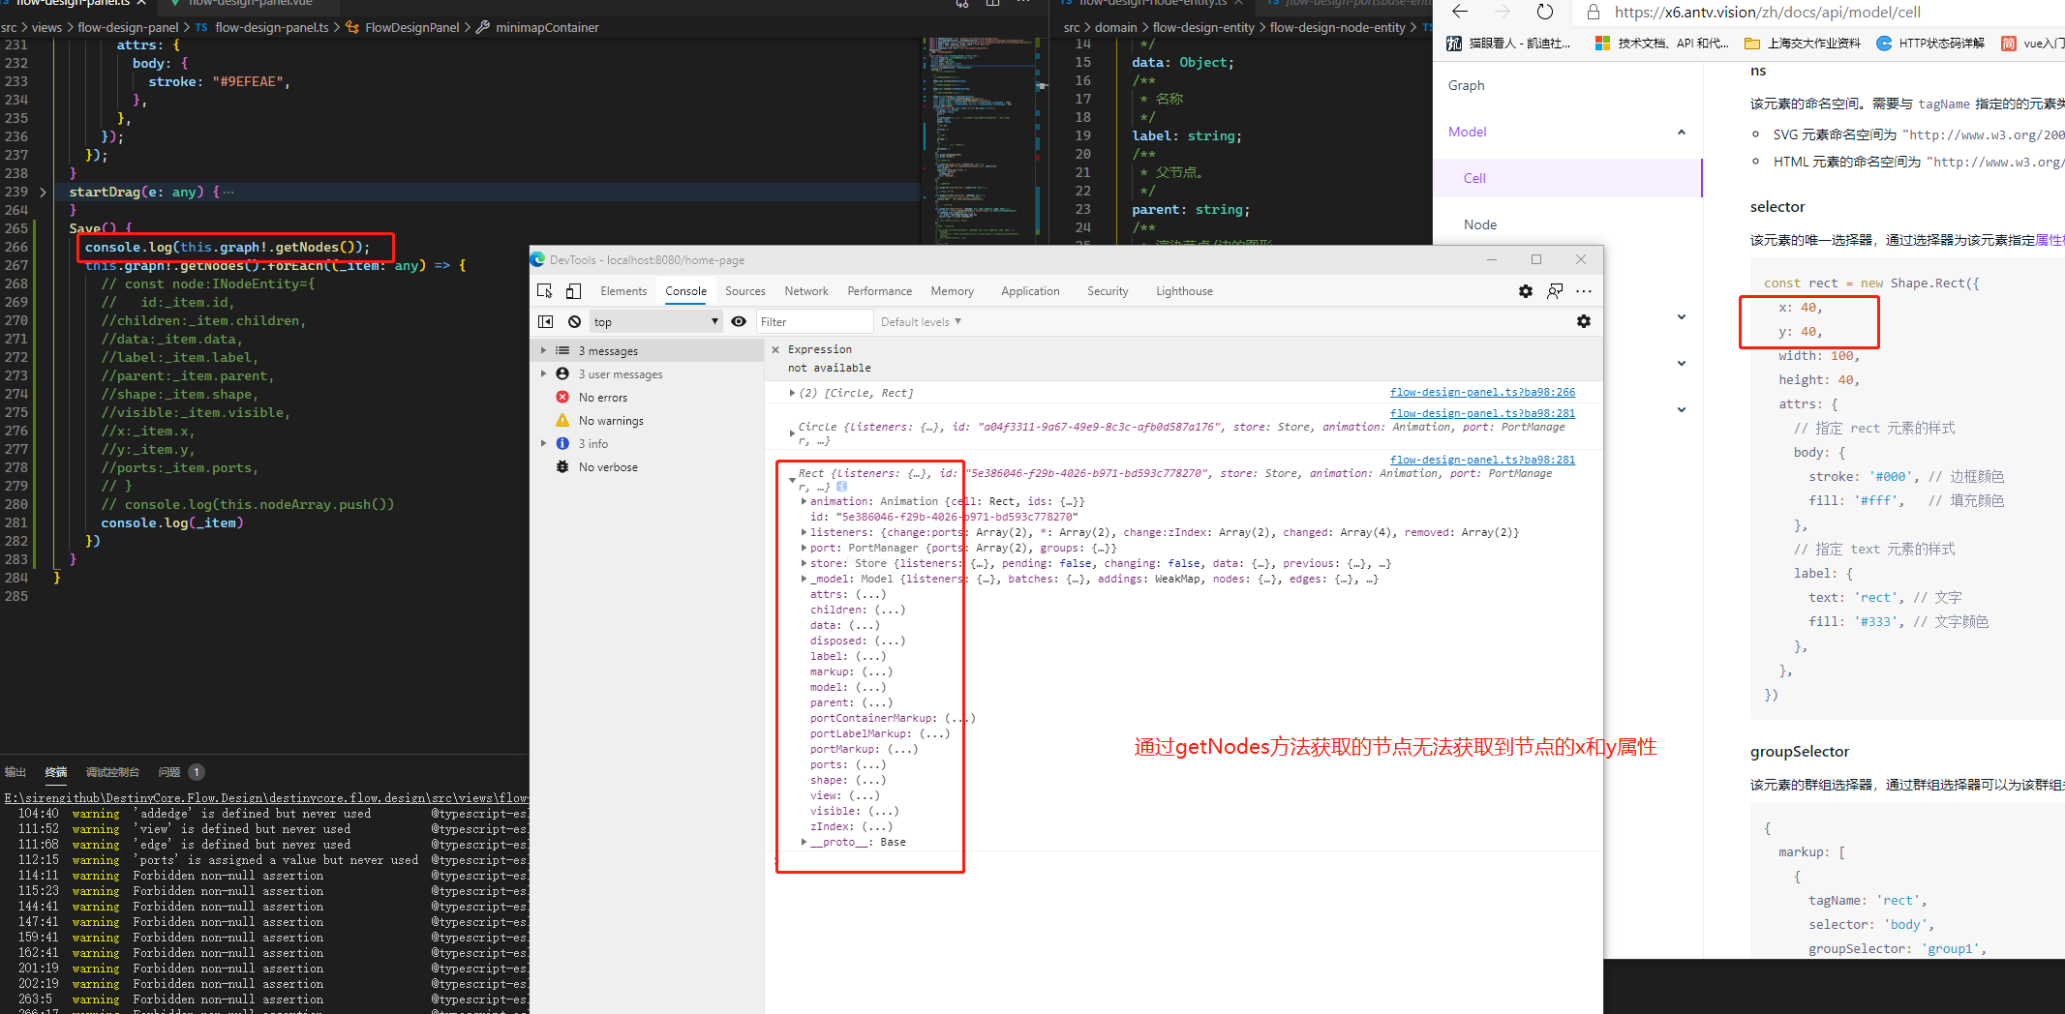Open the Default levels dropdown
Image resolution: width=2065 pixels, height=1014 pixels.
[x=919, y=321]
